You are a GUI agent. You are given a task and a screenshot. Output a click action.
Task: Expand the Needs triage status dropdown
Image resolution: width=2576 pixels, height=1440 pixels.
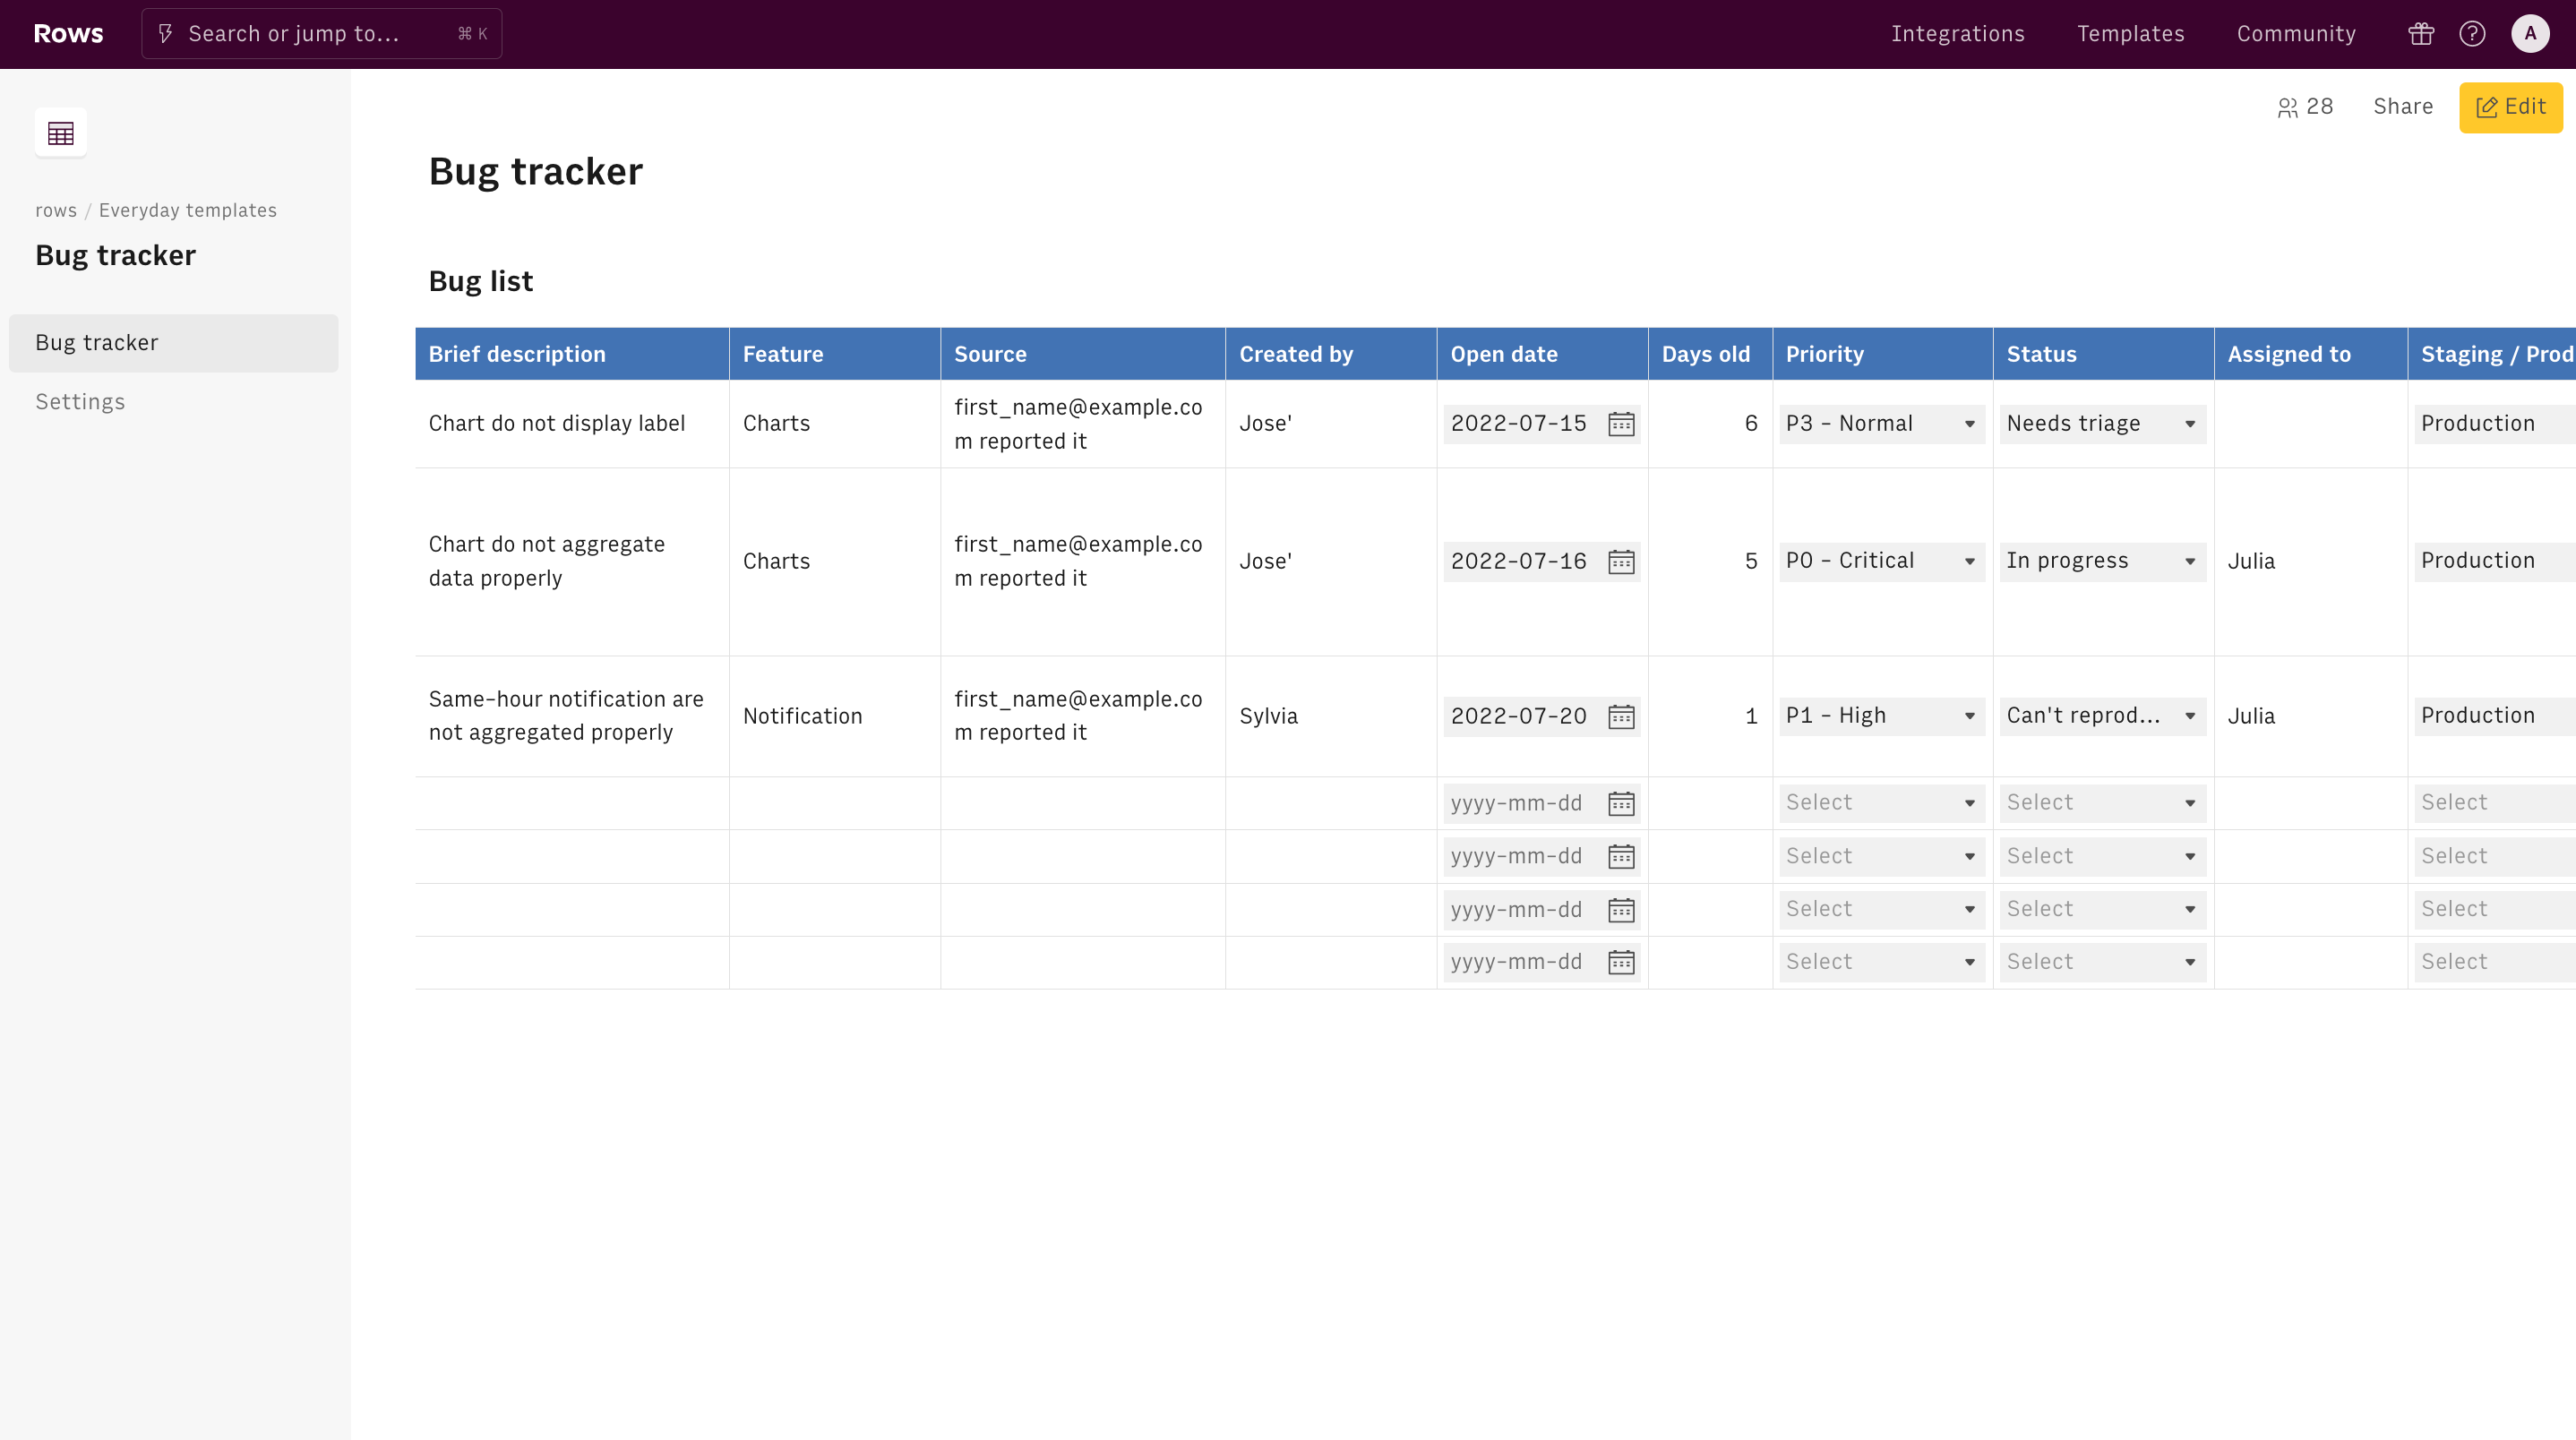2101,424
